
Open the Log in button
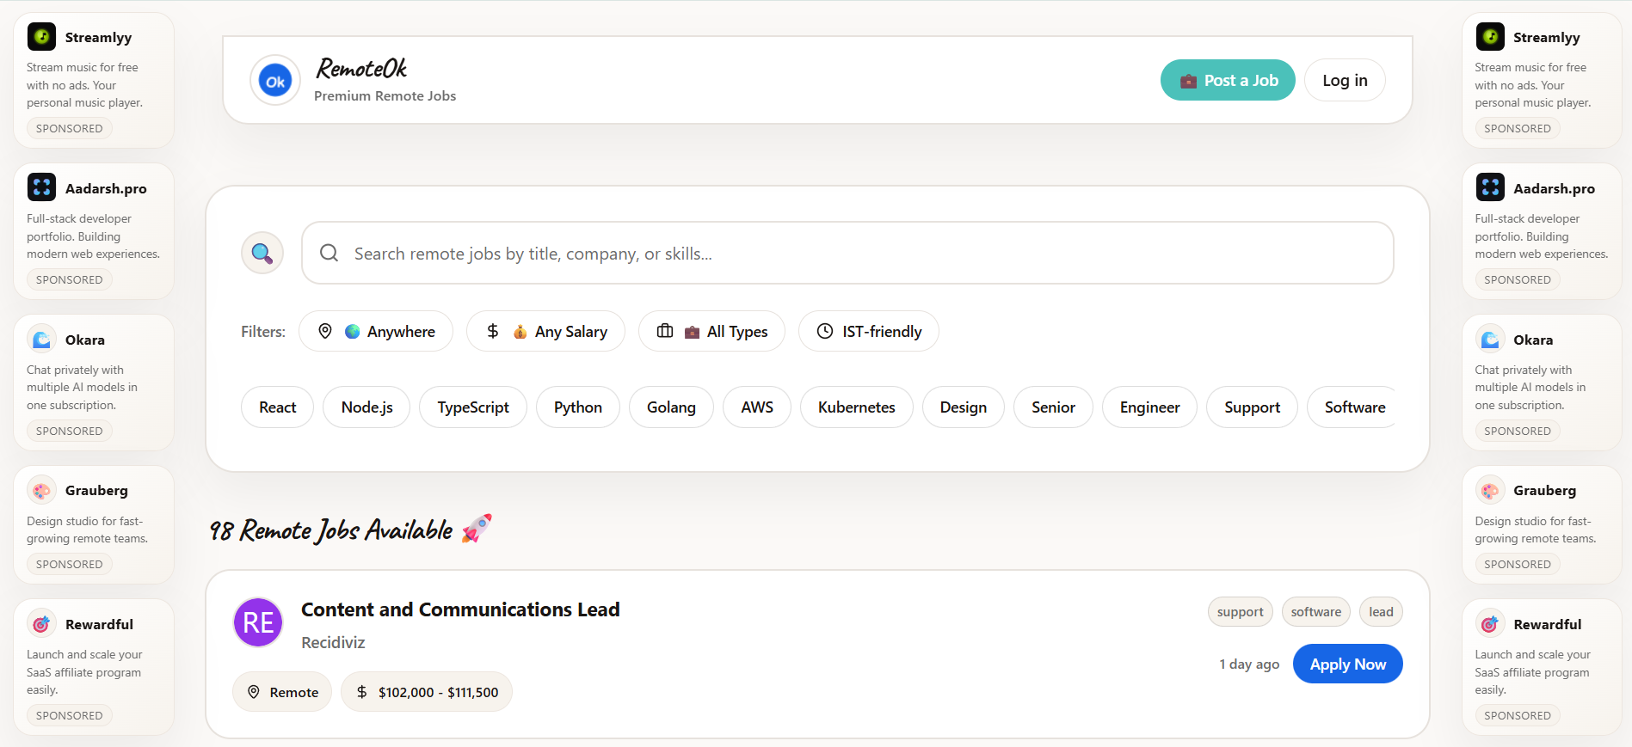[1345, 80]
